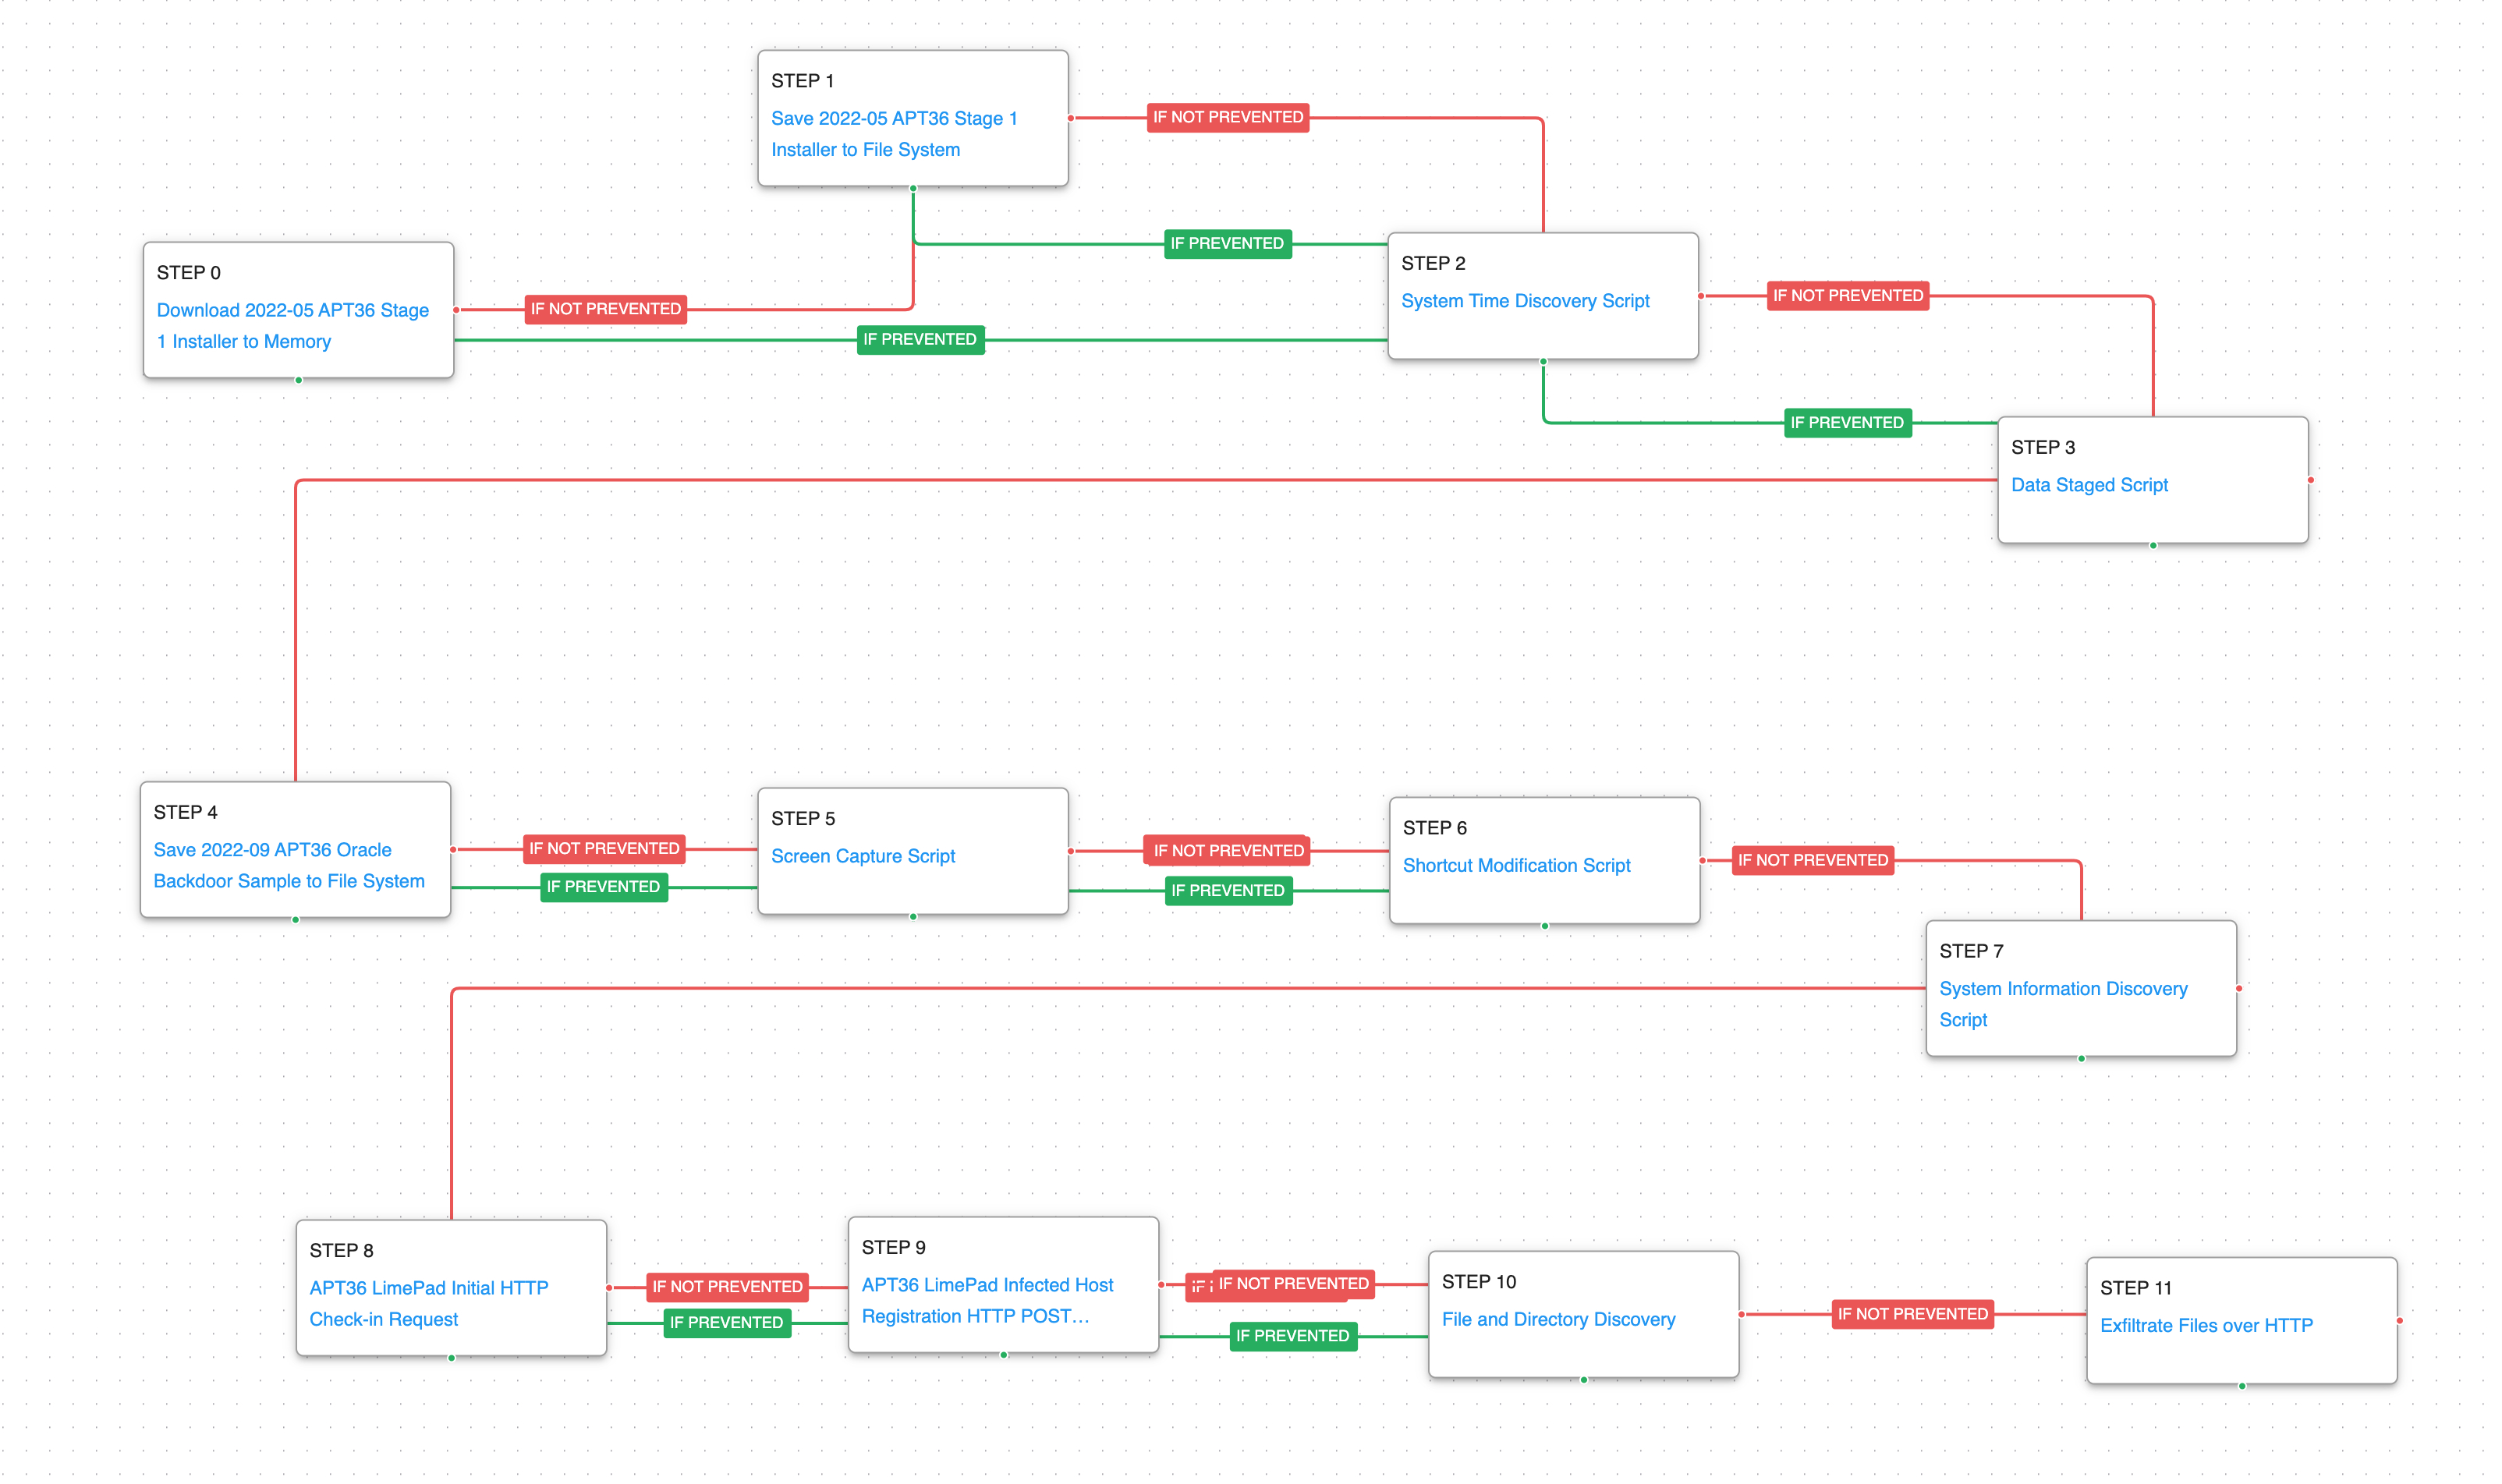Click the APT36 LimePad Initial HTTP Check-in link

click(x=428, y=1288)
